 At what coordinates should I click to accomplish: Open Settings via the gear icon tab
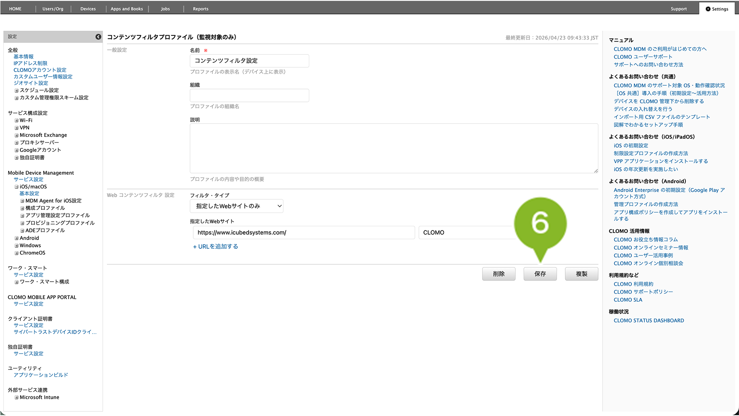717,9
